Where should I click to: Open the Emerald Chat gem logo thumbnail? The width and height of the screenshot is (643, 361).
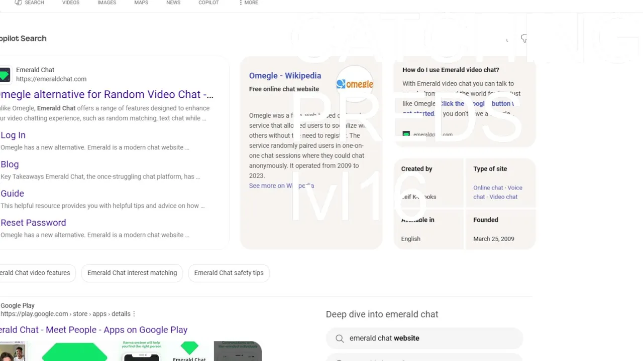coord(189,351)
